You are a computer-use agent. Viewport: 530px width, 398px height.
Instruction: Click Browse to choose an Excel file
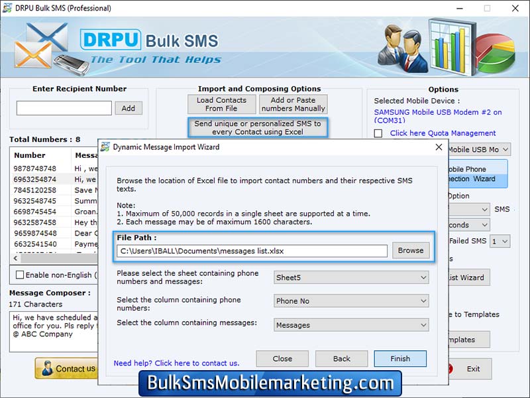pyautogui.click(x=411, y=251)
